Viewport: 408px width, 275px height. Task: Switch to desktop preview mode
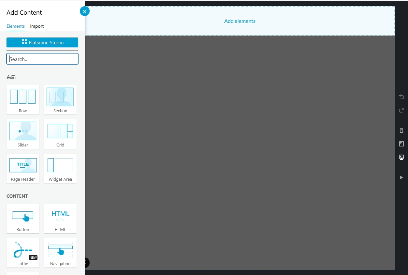pos(401,157)
